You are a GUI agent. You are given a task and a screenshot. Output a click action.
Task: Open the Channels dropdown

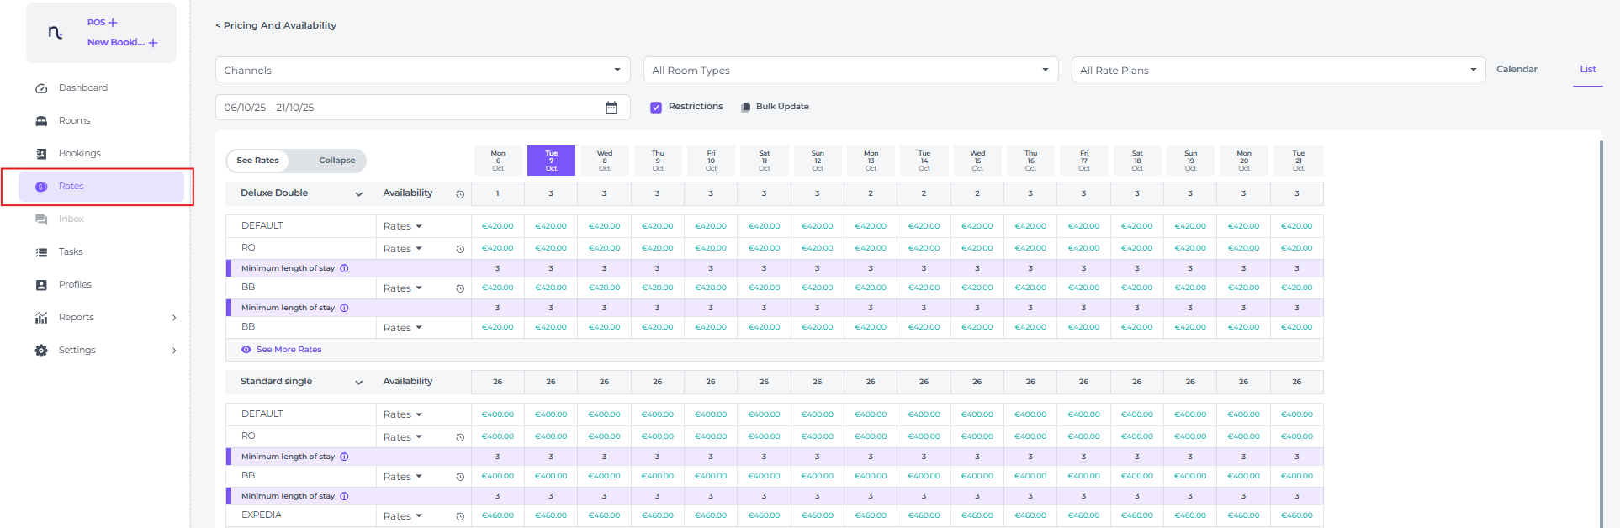tap(422, 70)
